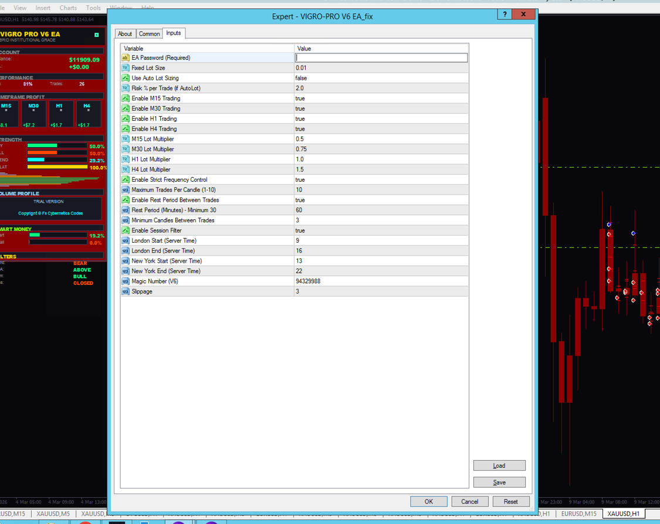Click the EA Password input field

pyautogui.click(x=381, y=58)
